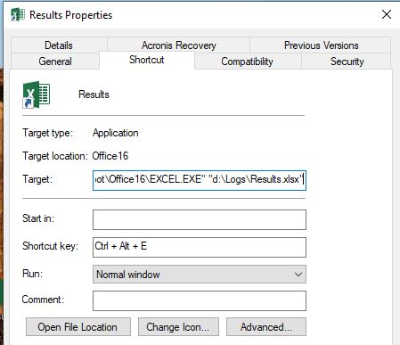Screen dimensions: 400x345
Task: Click the Target location value Office16
Action: [110, 156]
